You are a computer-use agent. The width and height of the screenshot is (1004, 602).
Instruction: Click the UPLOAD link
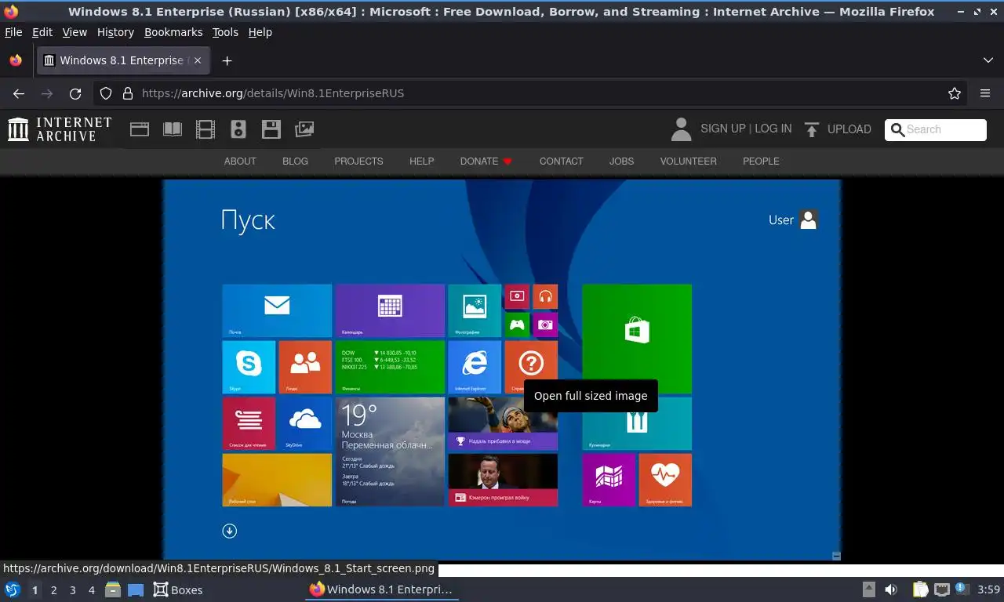tap(849, 129)
